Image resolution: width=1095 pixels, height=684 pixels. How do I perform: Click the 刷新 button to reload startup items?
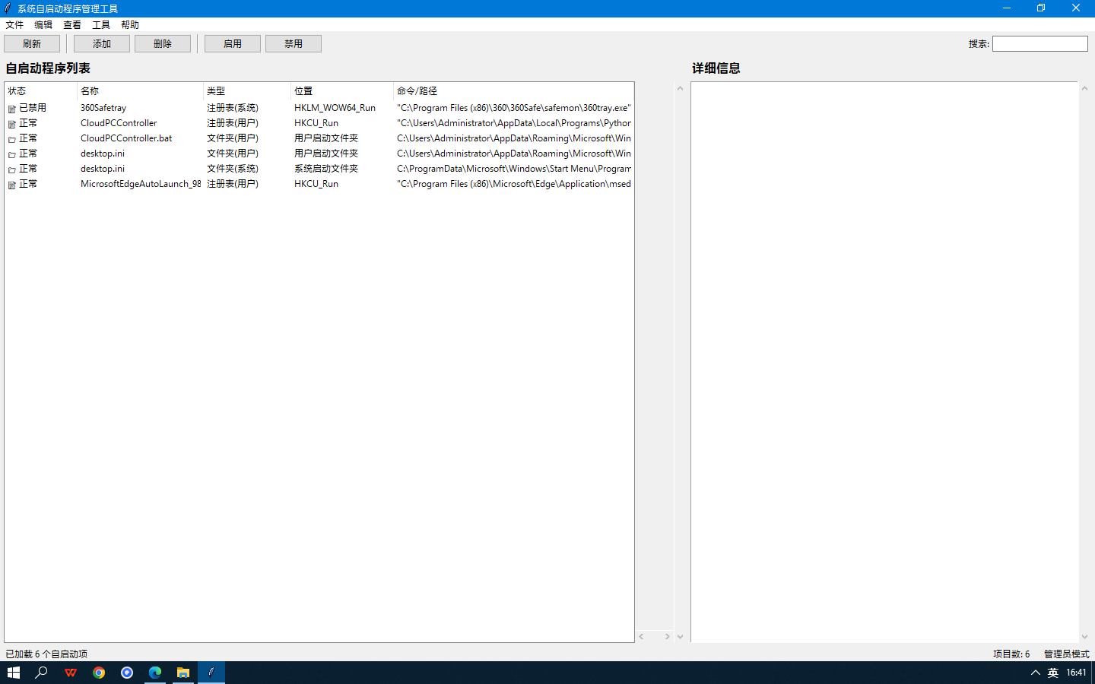[33, 43]
